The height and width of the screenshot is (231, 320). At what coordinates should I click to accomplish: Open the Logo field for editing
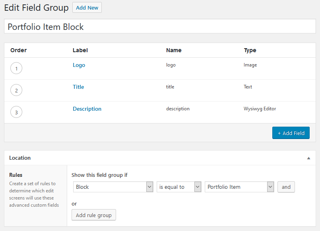point(79,65)
